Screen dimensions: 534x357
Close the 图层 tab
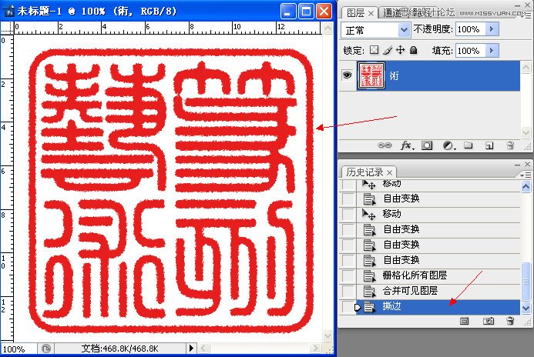click(x=371, y=13)
